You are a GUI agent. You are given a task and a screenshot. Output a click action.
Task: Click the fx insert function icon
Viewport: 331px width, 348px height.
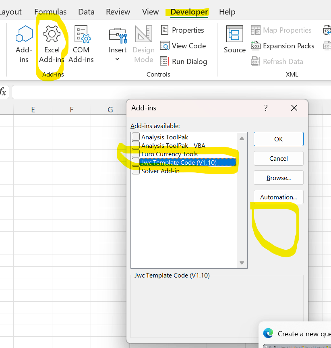[x=3, y=92]
